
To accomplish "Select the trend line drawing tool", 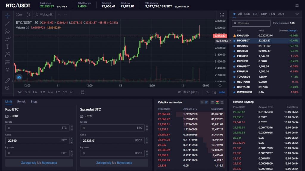I will pyautogui.click(x=7, y=23).
